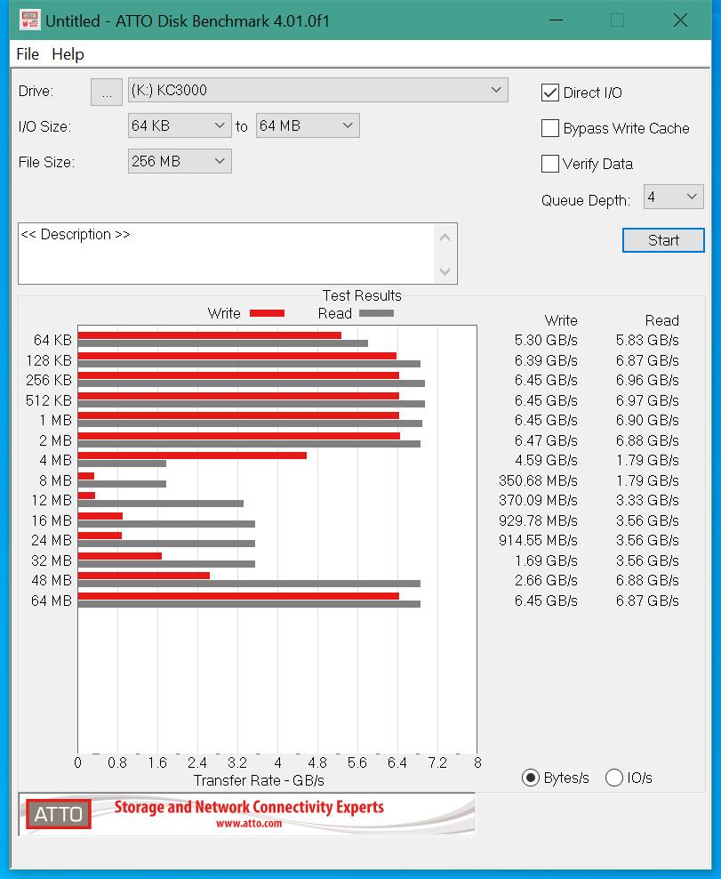Uncheck the Direct I/O checkbox
Image resolution: width=721 pixels, height=879 pixels.
coord(550,93)
